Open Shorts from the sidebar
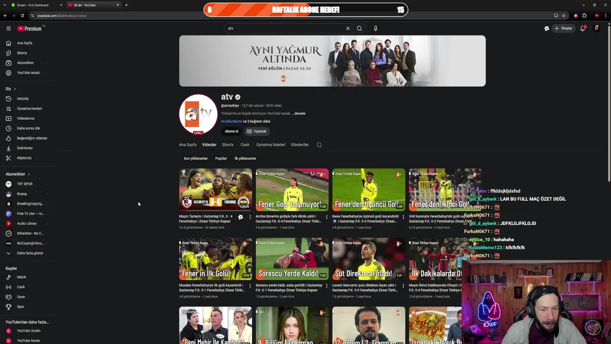Screen dimensions: 611x344 (22, 53)
